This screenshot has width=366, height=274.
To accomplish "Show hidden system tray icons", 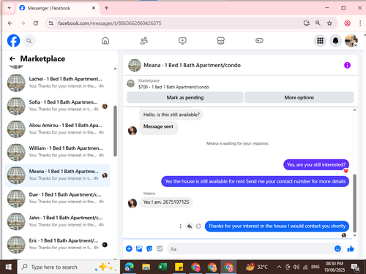I will 279,267.
